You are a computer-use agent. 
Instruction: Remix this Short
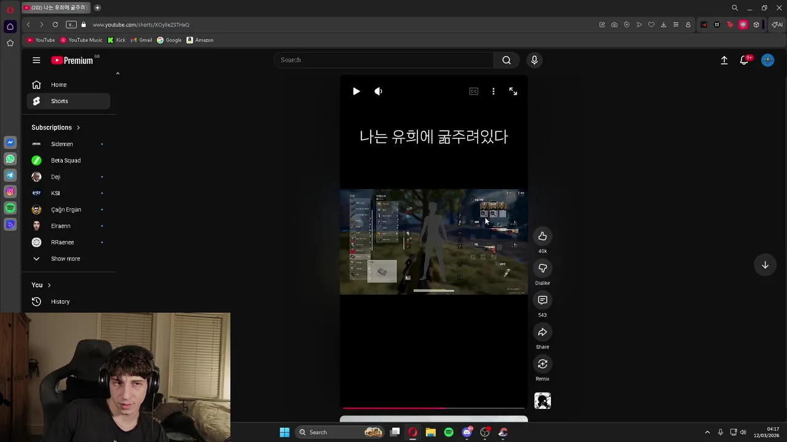click(542, 364)
